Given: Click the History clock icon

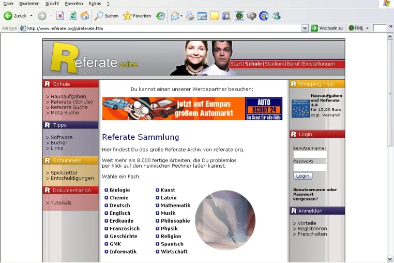Looking at the screenshot, I should 160,16.
